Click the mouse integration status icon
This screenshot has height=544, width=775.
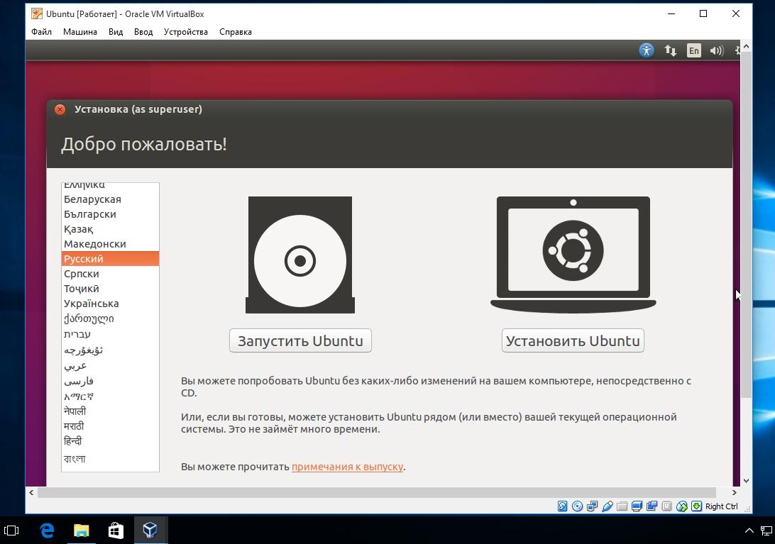click(682, 506)
